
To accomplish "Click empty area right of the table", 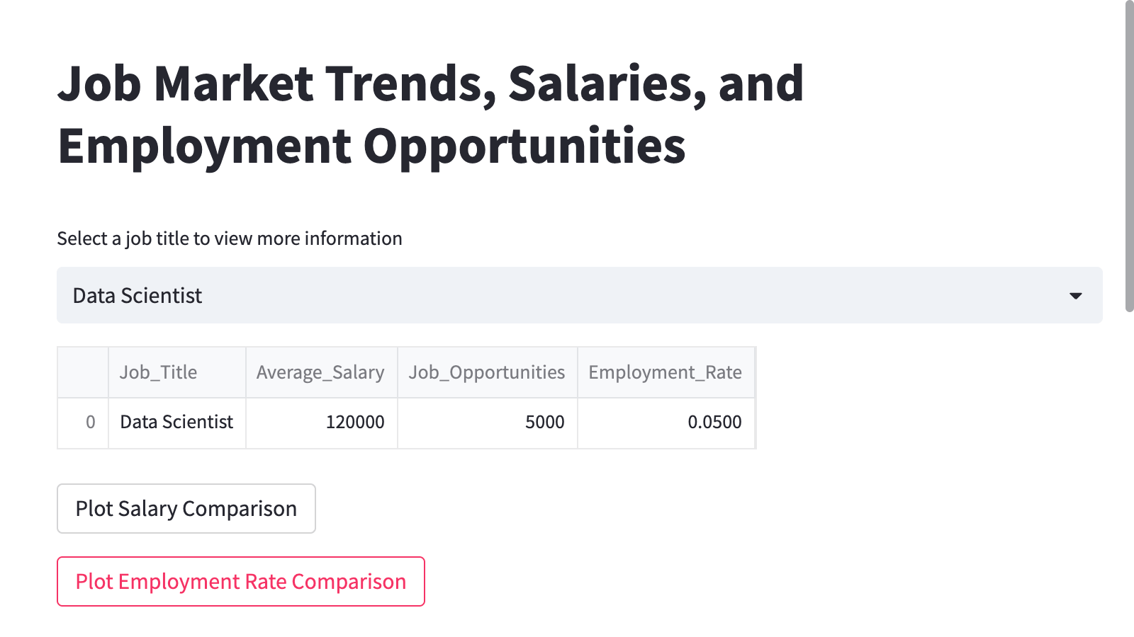I will pyautogui.click(x=921, y=398).
